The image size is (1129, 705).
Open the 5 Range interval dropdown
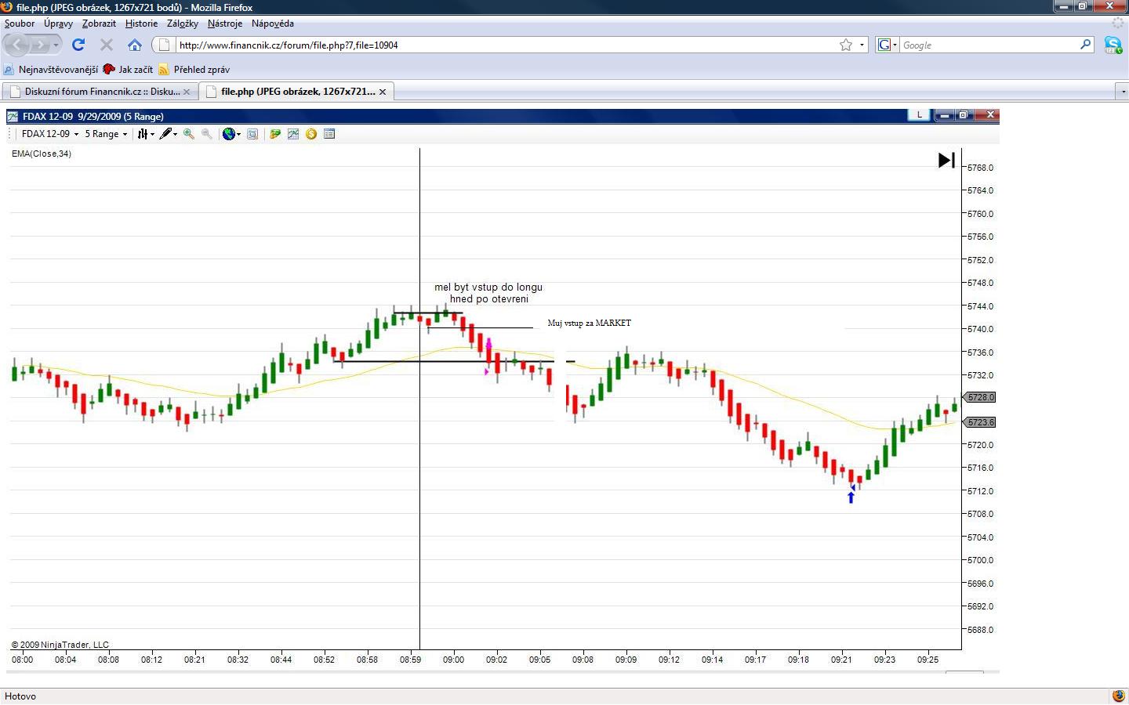pos(106,134)
